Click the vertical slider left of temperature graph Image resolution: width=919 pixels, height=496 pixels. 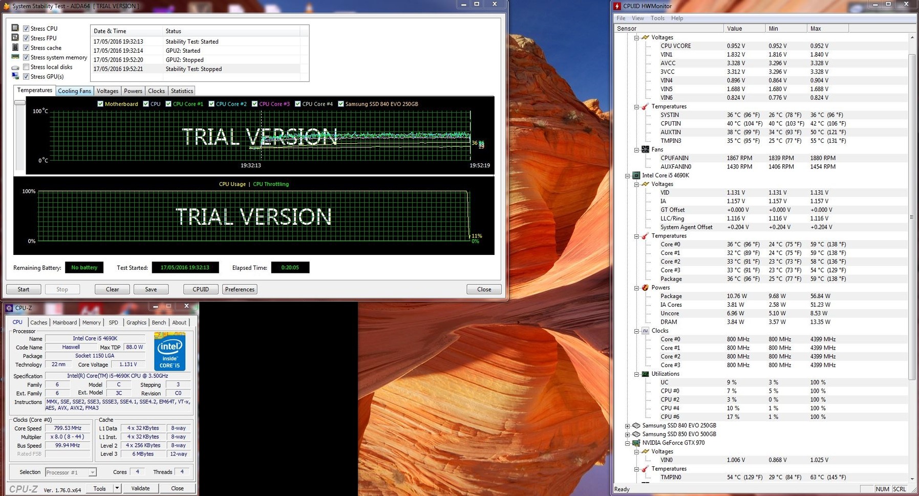point(19,102)
